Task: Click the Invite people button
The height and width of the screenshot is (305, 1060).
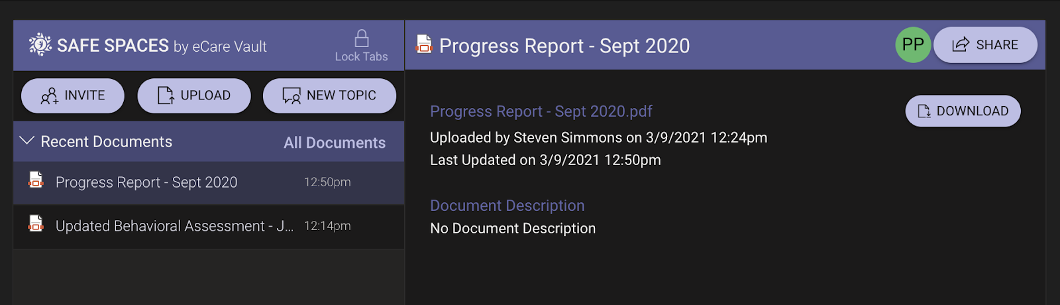Action: [73, 95]
